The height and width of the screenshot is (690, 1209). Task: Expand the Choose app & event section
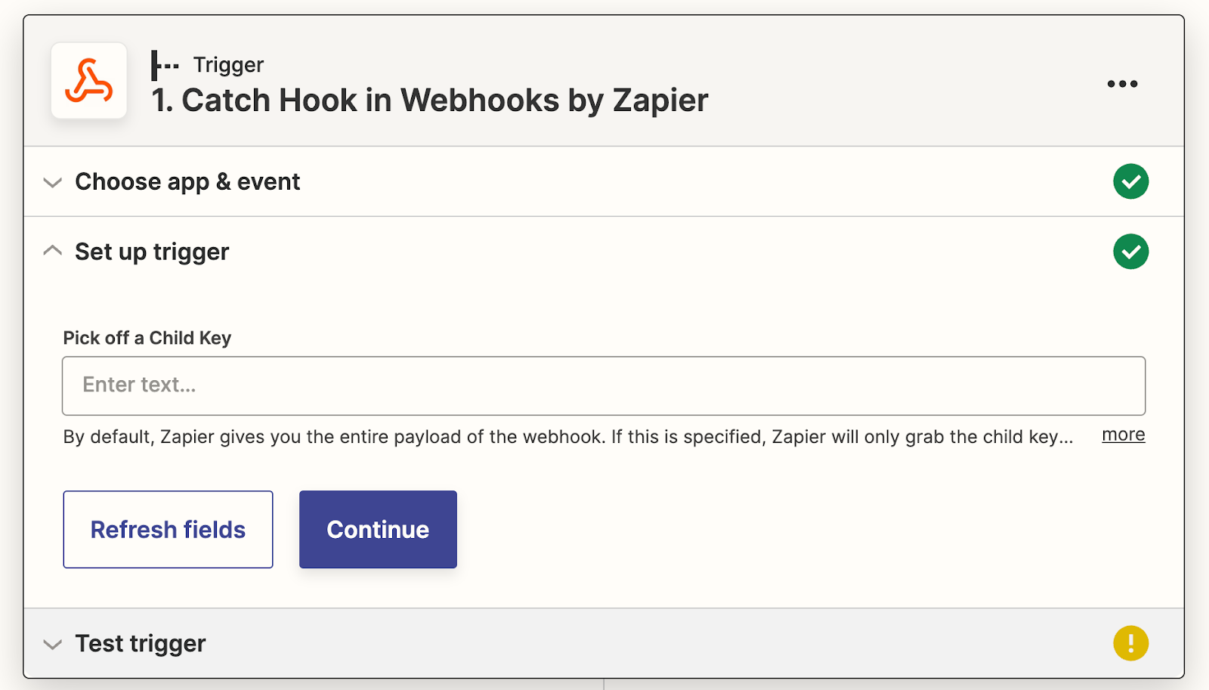pyautogui.click(x=51, y=182)
